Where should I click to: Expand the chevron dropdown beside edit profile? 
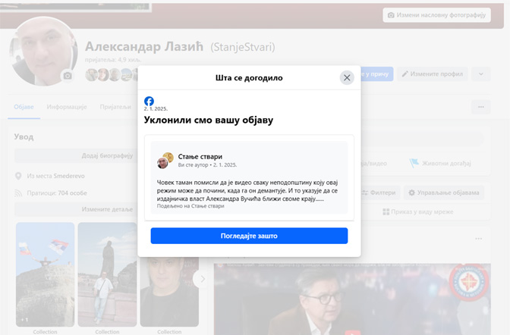pyautogui.click(x=480, y=74)
